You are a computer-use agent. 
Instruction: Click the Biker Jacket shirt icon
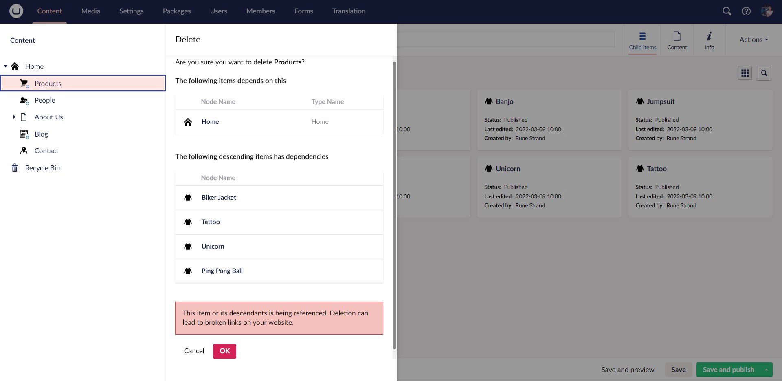[188, 198]
